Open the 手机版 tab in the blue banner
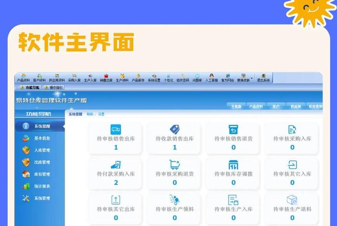The image size is (337, 226). (236, 106)
